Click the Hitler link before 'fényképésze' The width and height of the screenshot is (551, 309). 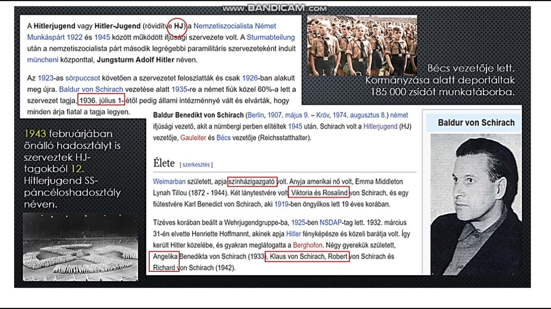click(294, 234)
